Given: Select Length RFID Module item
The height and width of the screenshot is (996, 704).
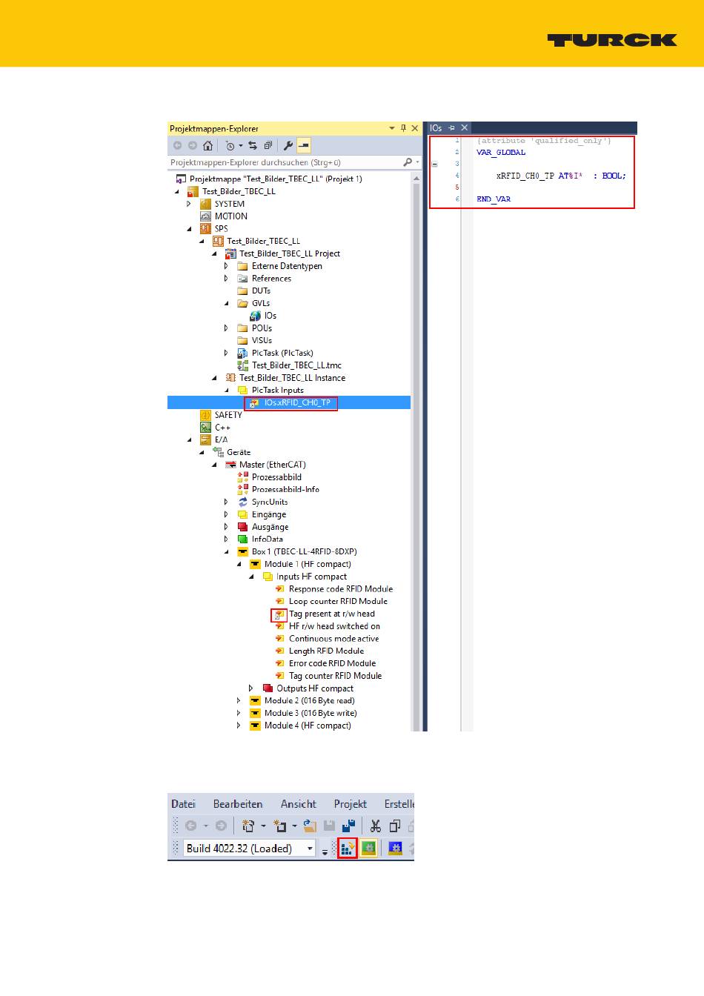Looking at the screenshot, I should click(326, 651).
